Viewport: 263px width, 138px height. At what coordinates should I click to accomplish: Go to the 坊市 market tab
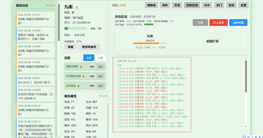point(207,5)
